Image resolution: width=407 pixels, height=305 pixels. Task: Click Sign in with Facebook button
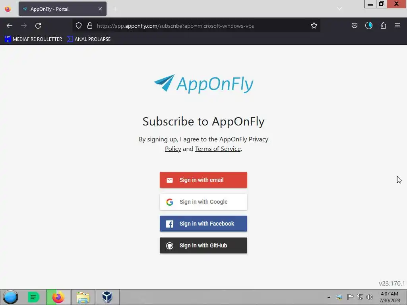[203, 224]
